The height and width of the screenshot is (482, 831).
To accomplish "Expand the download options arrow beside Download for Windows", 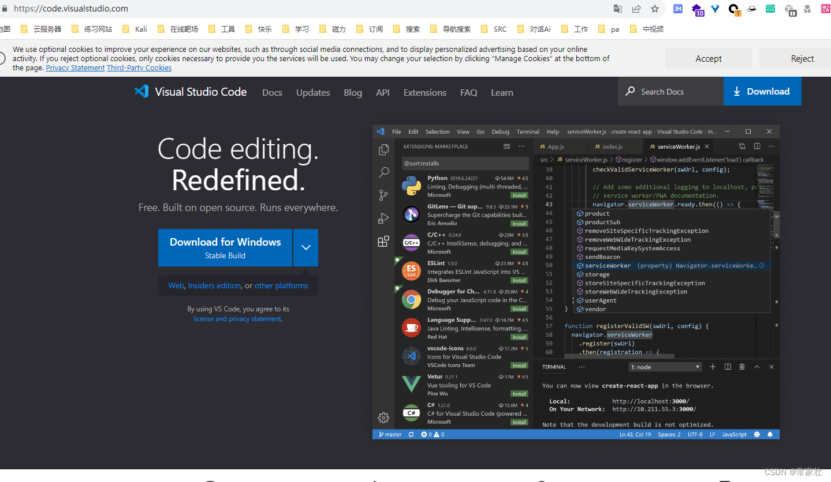I will pyautogui.click(x=306, y=247).
